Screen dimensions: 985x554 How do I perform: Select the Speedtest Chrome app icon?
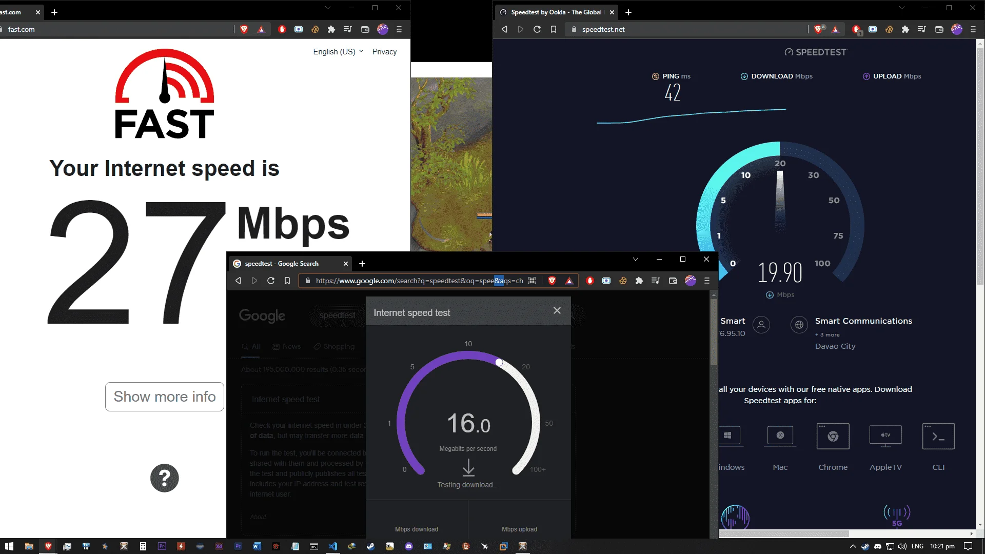[x=833, y=436]
